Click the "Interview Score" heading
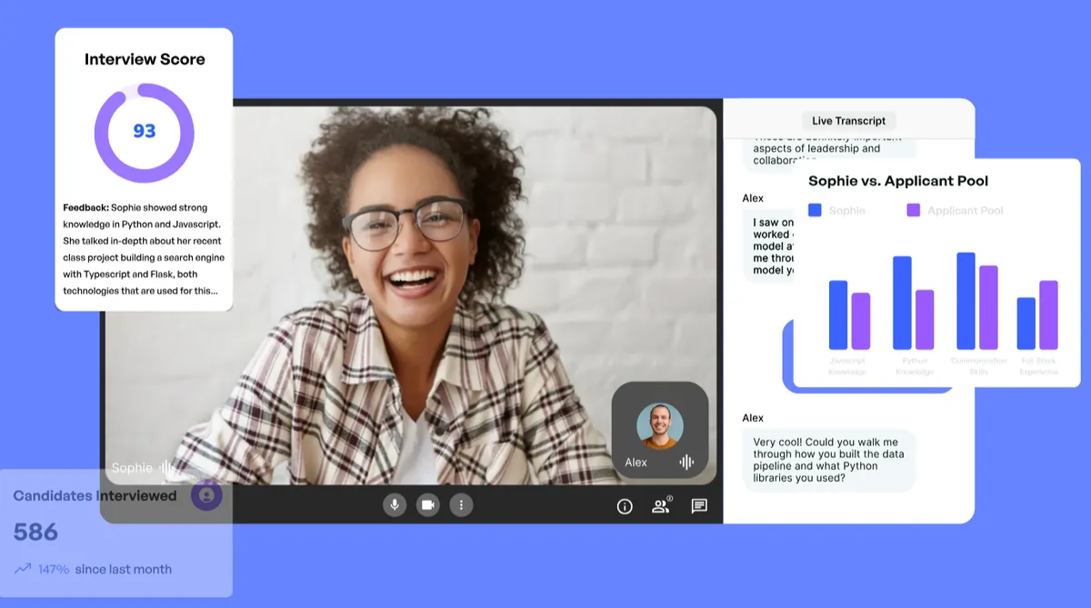This screenshot has height=608, width=1091. (145, 59)
